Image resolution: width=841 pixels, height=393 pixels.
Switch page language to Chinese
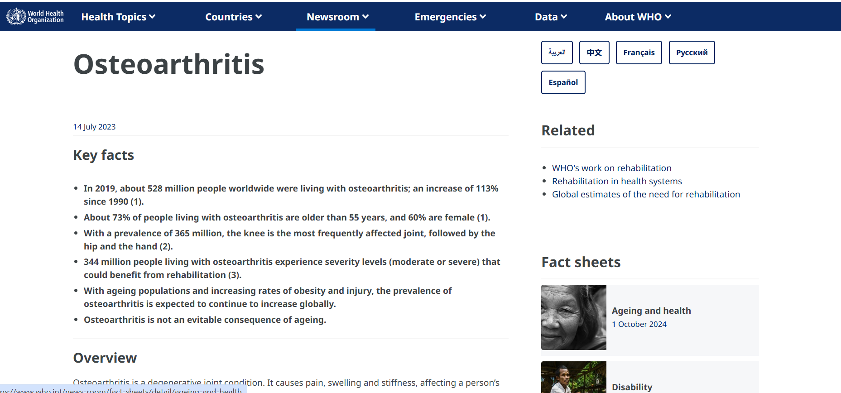tap(594, 53)
